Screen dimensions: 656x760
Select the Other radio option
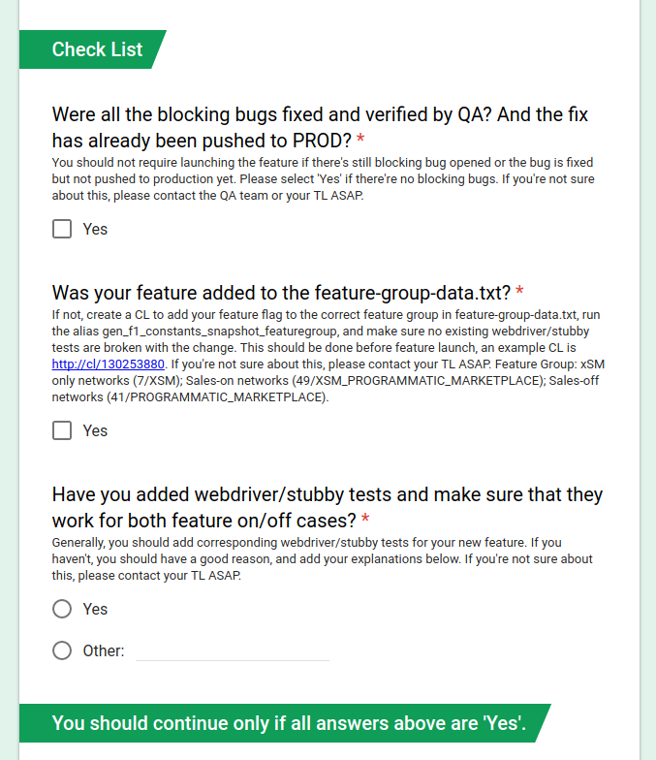pos(62,650)
